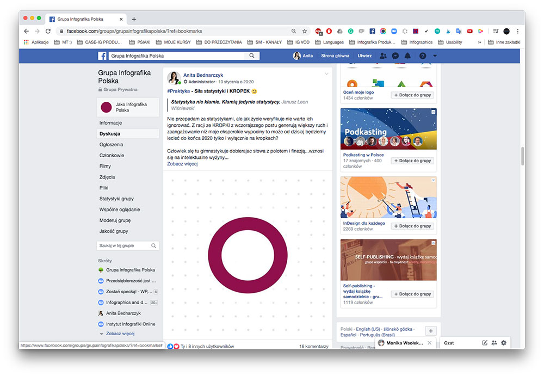Click search magnifier in Facebook search bar
The width and height of the screenshot is (544, 376).
(252, 56)
